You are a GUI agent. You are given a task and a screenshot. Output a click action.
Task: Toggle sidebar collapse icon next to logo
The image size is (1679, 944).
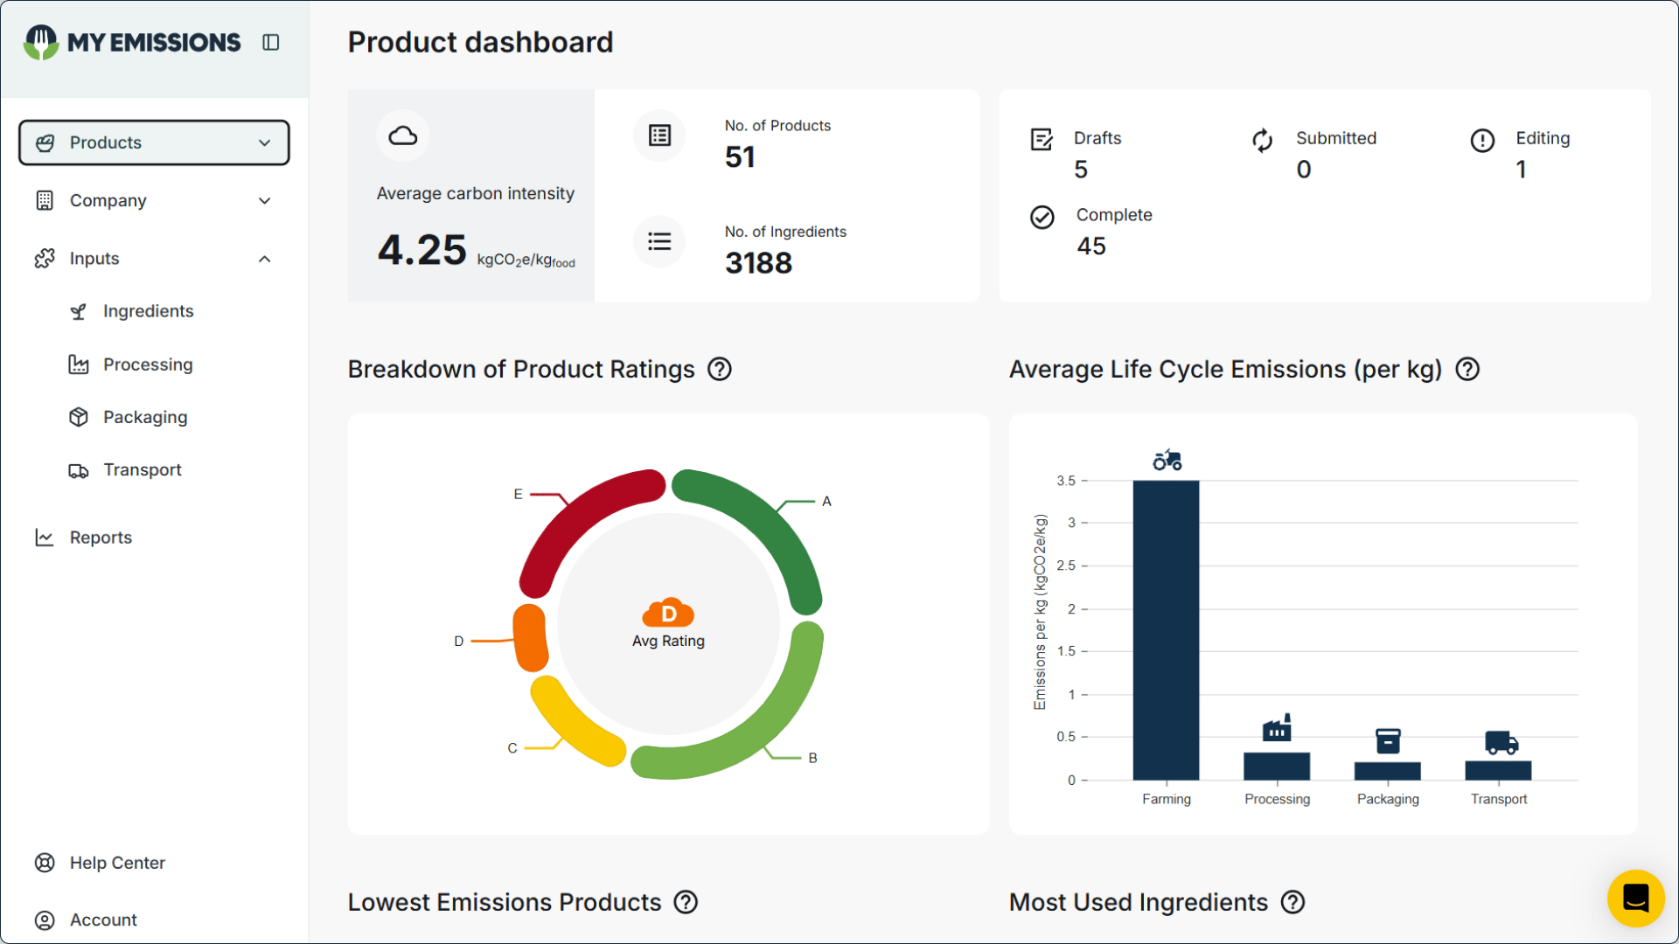point(271,42)
